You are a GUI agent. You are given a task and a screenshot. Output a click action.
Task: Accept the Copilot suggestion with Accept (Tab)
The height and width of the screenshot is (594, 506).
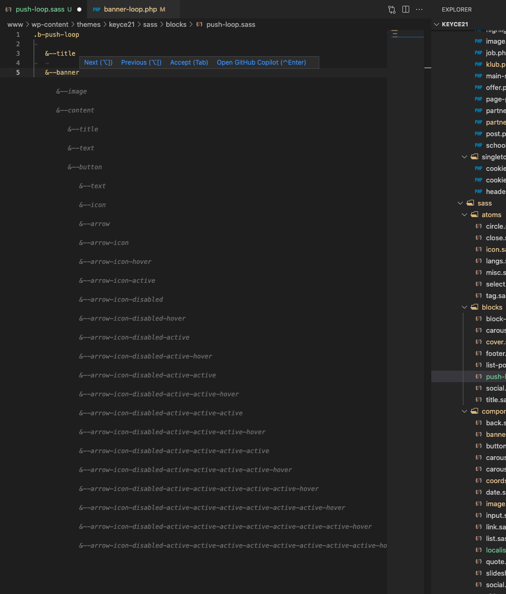tap(189, 62)
